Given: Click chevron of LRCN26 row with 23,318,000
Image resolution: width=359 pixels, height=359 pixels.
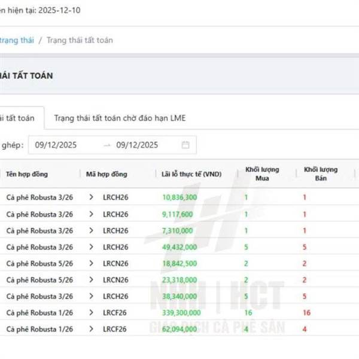Looking at the screenshot, I should coord(92,279).
